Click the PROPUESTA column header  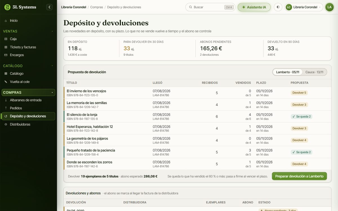click(x=299, y=83)
